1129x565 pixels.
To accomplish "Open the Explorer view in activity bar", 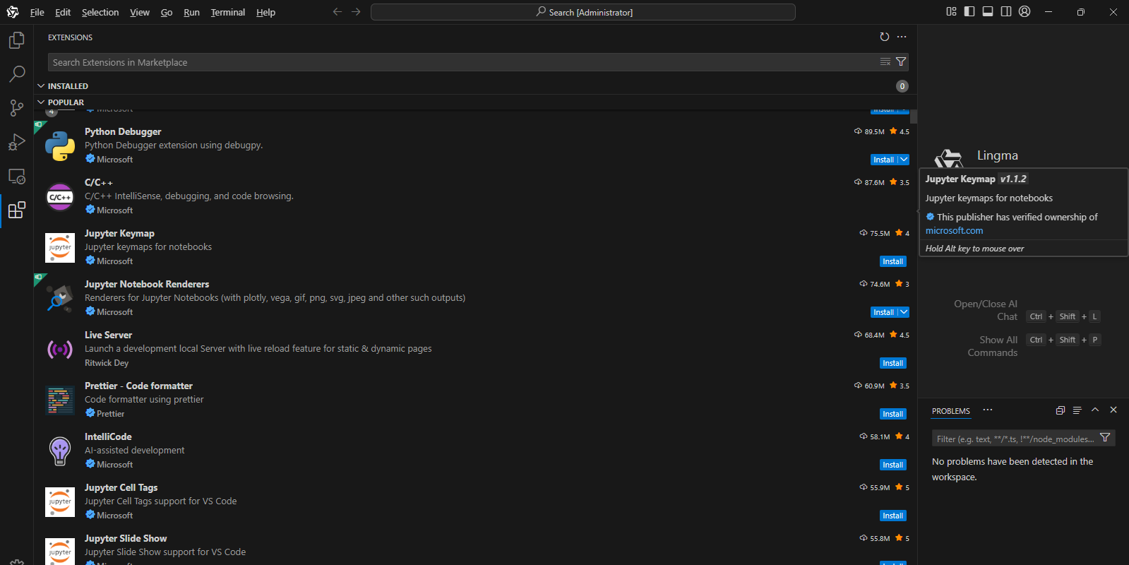I will pos(17,41).
